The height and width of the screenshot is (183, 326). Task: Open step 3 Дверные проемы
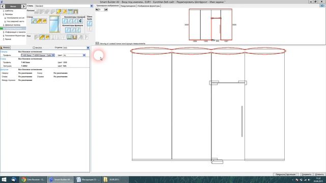tap(11, 25)
